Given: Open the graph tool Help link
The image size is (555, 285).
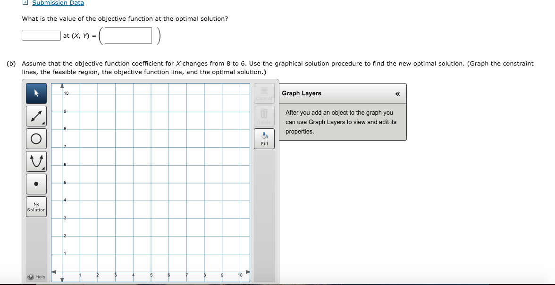Looking at the screenshot, I should tap(41, 277).
